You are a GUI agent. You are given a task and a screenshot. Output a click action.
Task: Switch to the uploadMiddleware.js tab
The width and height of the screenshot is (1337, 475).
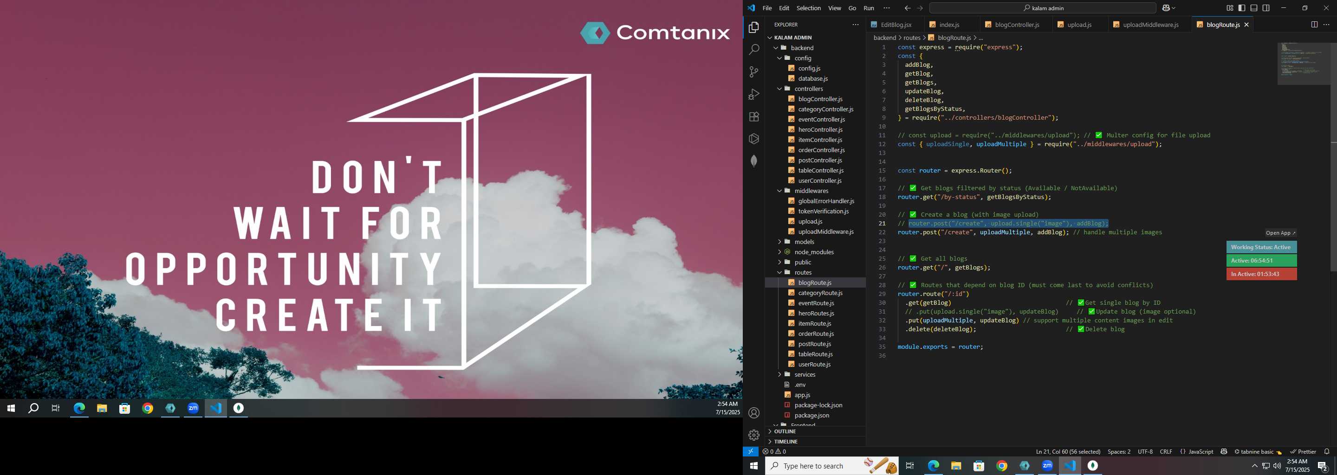point(1150,25)
